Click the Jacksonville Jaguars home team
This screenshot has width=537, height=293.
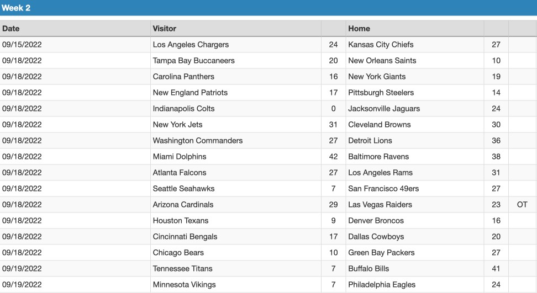(415, 109)
